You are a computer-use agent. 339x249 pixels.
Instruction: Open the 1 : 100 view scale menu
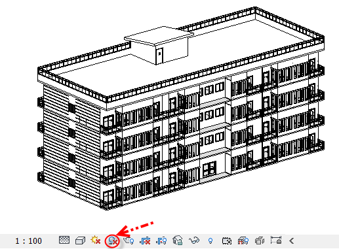pyautogui.click(x=28, y=241)
